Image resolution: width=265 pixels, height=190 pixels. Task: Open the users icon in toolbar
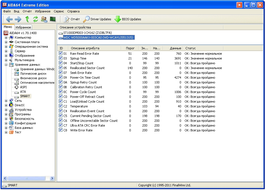44,19
